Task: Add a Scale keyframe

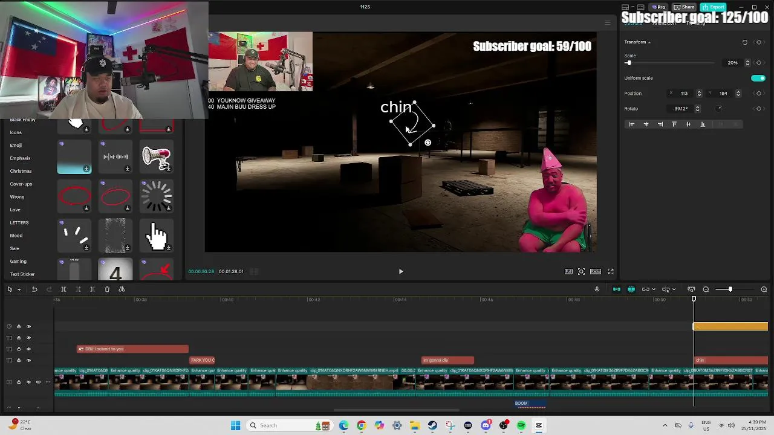Action: (x=759, y=63)
